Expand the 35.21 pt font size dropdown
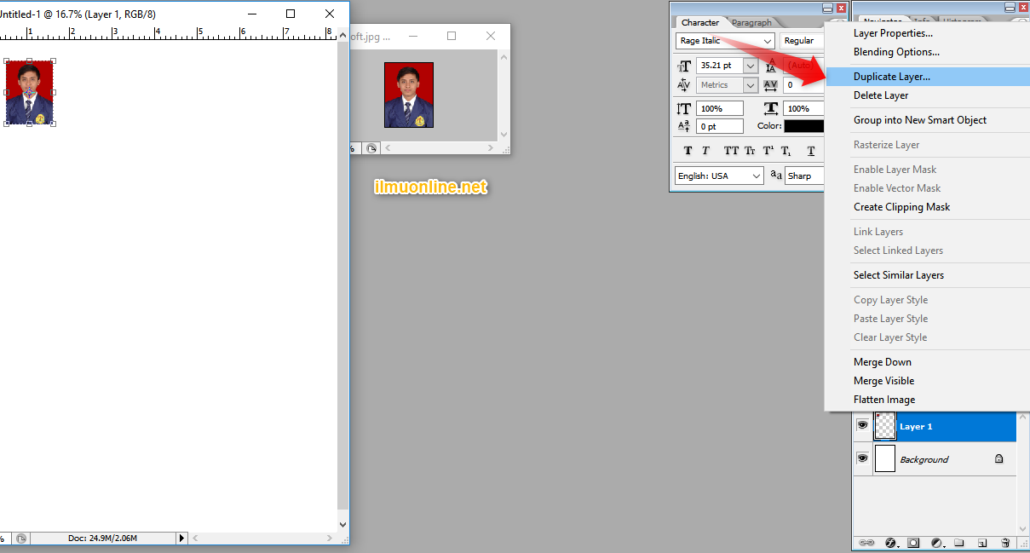Image resolution: width=1030 pixels, height=553 pixels. coord(751,66)
